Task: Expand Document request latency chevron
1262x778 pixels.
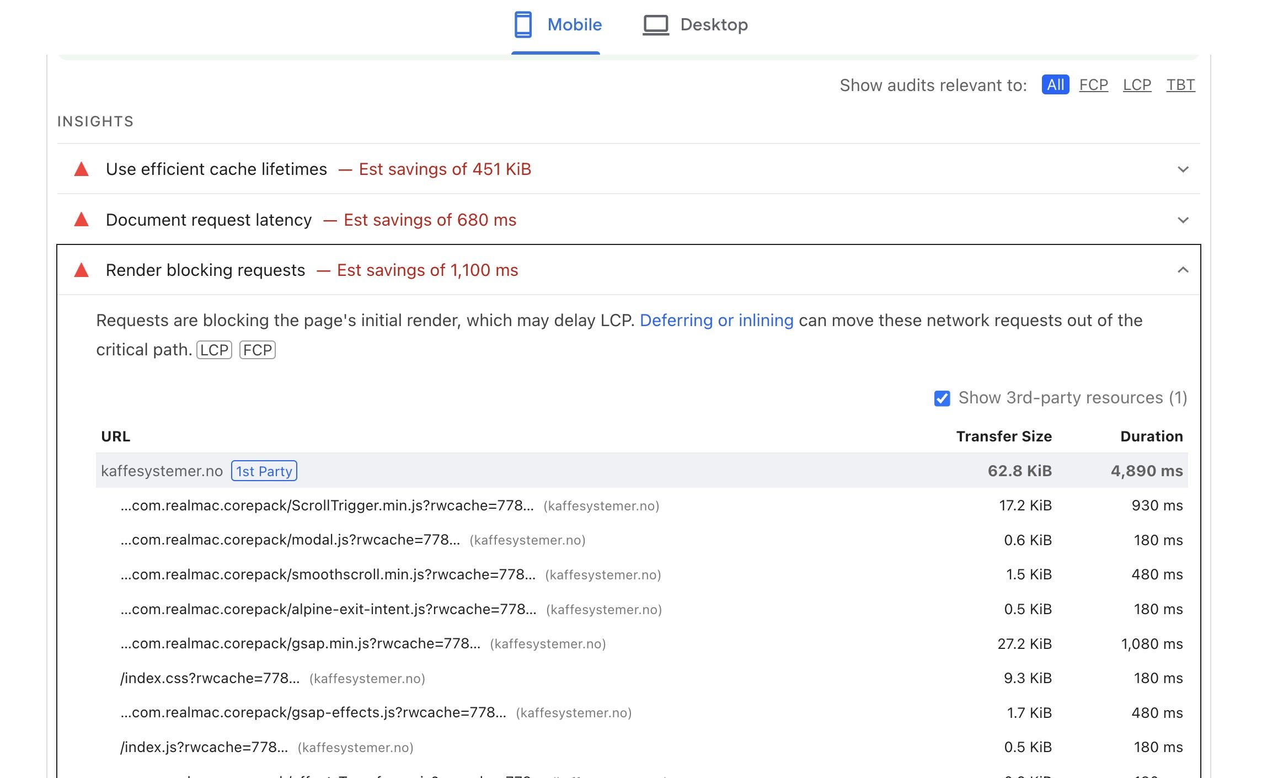Action: point(1183,220)
